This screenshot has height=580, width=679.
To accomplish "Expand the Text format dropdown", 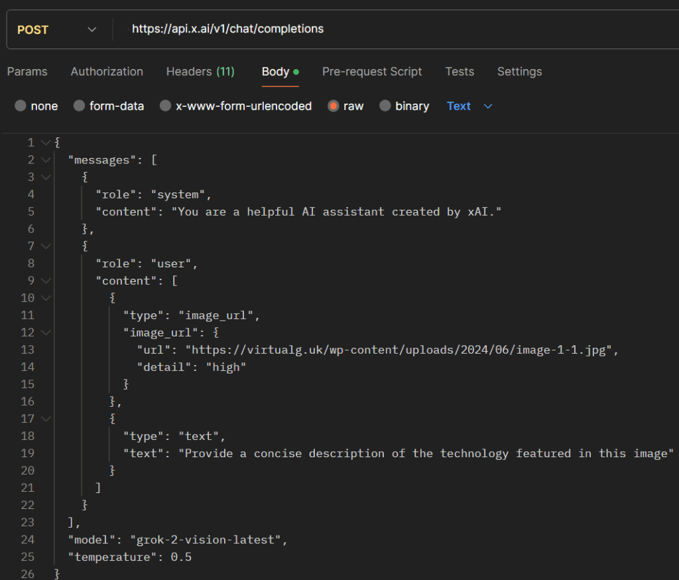I will 469,106.
